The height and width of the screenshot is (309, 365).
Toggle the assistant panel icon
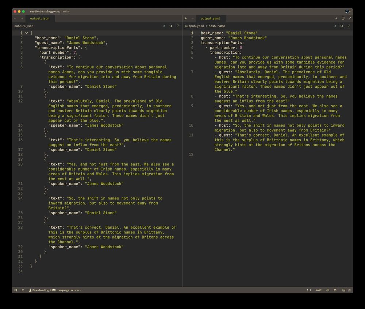click(349, 290)
